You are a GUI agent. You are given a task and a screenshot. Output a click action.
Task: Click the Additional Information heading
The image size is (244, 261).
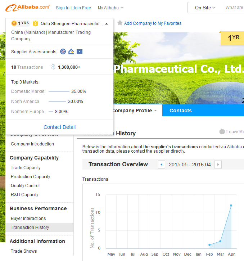37,241
